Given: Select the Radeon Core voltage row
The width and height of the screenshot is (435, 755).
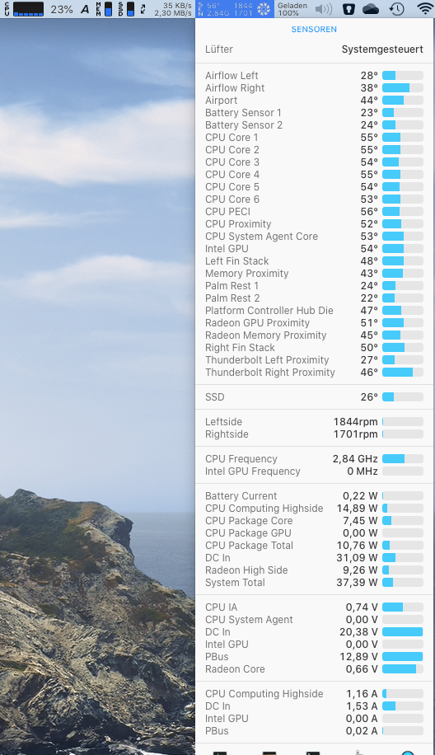Looking at the screenshot, I should [x=314, y=668].
